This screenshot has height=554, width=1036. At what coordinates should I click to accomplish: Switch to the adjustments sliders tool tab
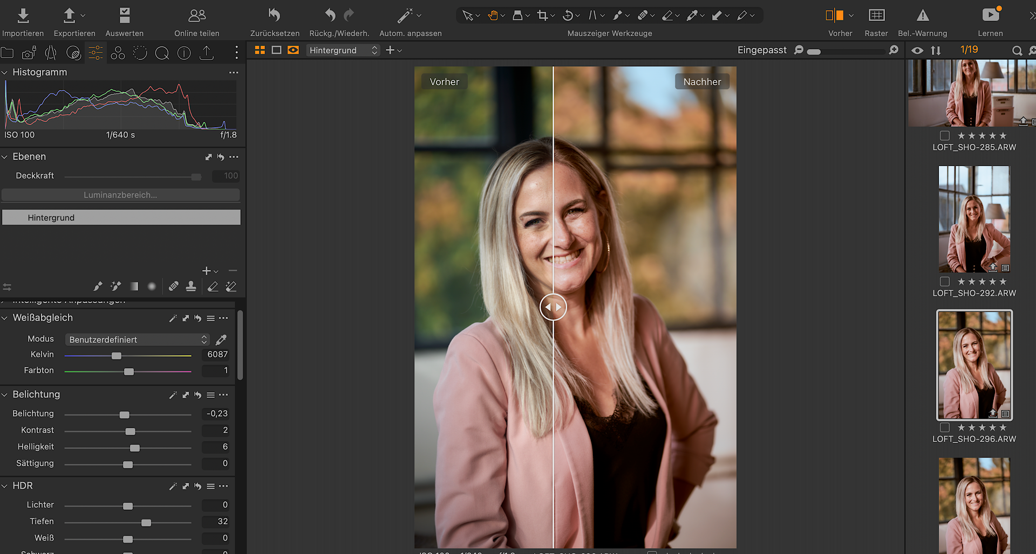coord(96,53)
